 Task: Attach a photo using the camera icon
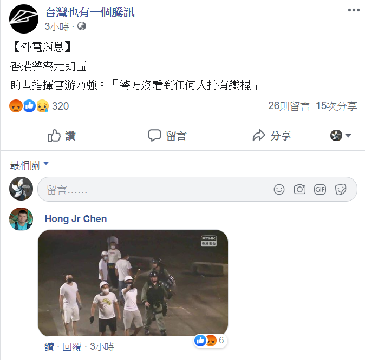click(299, 189)
